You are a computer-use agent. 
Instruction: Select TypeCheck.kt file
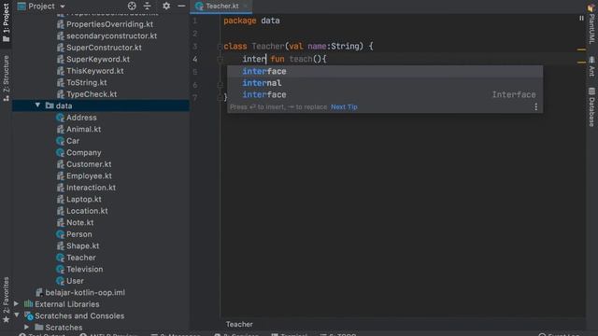pyautogui.click(x=92, y=94)
